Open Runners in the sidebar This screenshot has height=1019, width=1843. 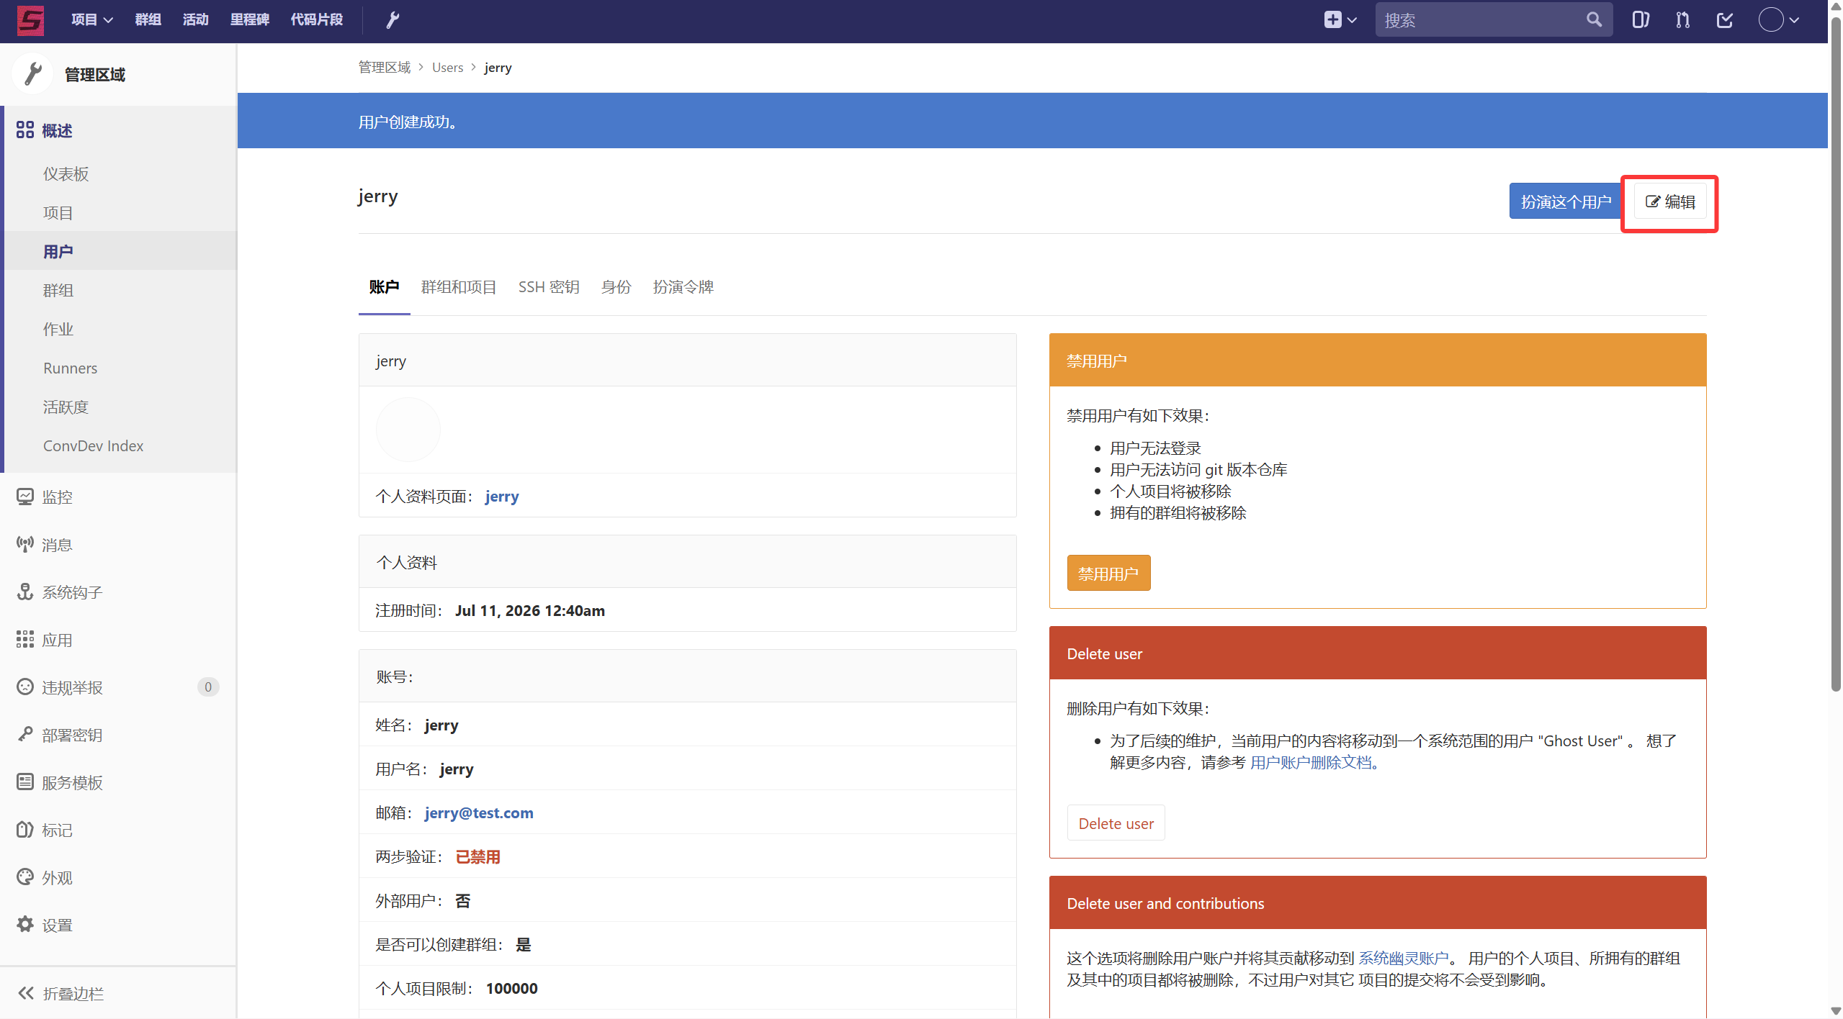[x=70, y=368]
